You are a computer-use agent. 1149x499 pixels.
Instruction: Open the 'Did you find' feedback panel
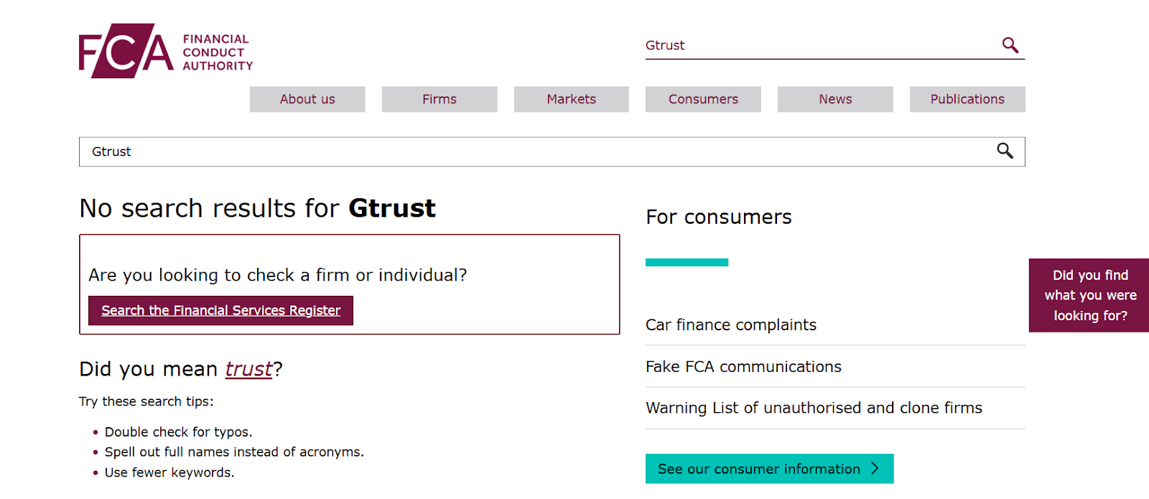coord(1089,295)
